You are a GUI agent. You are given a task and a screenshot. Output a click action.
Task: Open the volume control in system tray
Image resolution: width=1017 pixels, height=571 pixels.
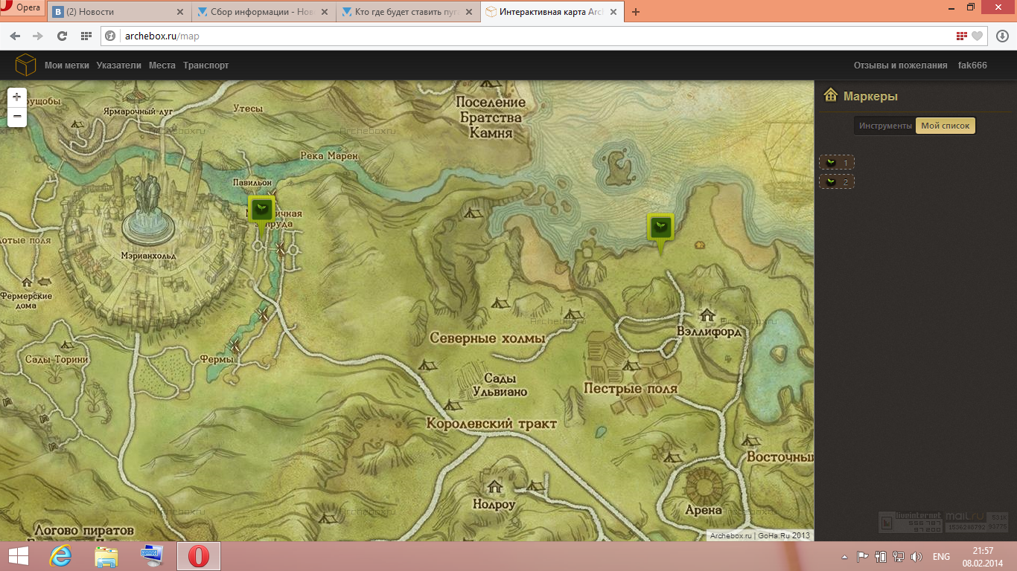[916, 557]
